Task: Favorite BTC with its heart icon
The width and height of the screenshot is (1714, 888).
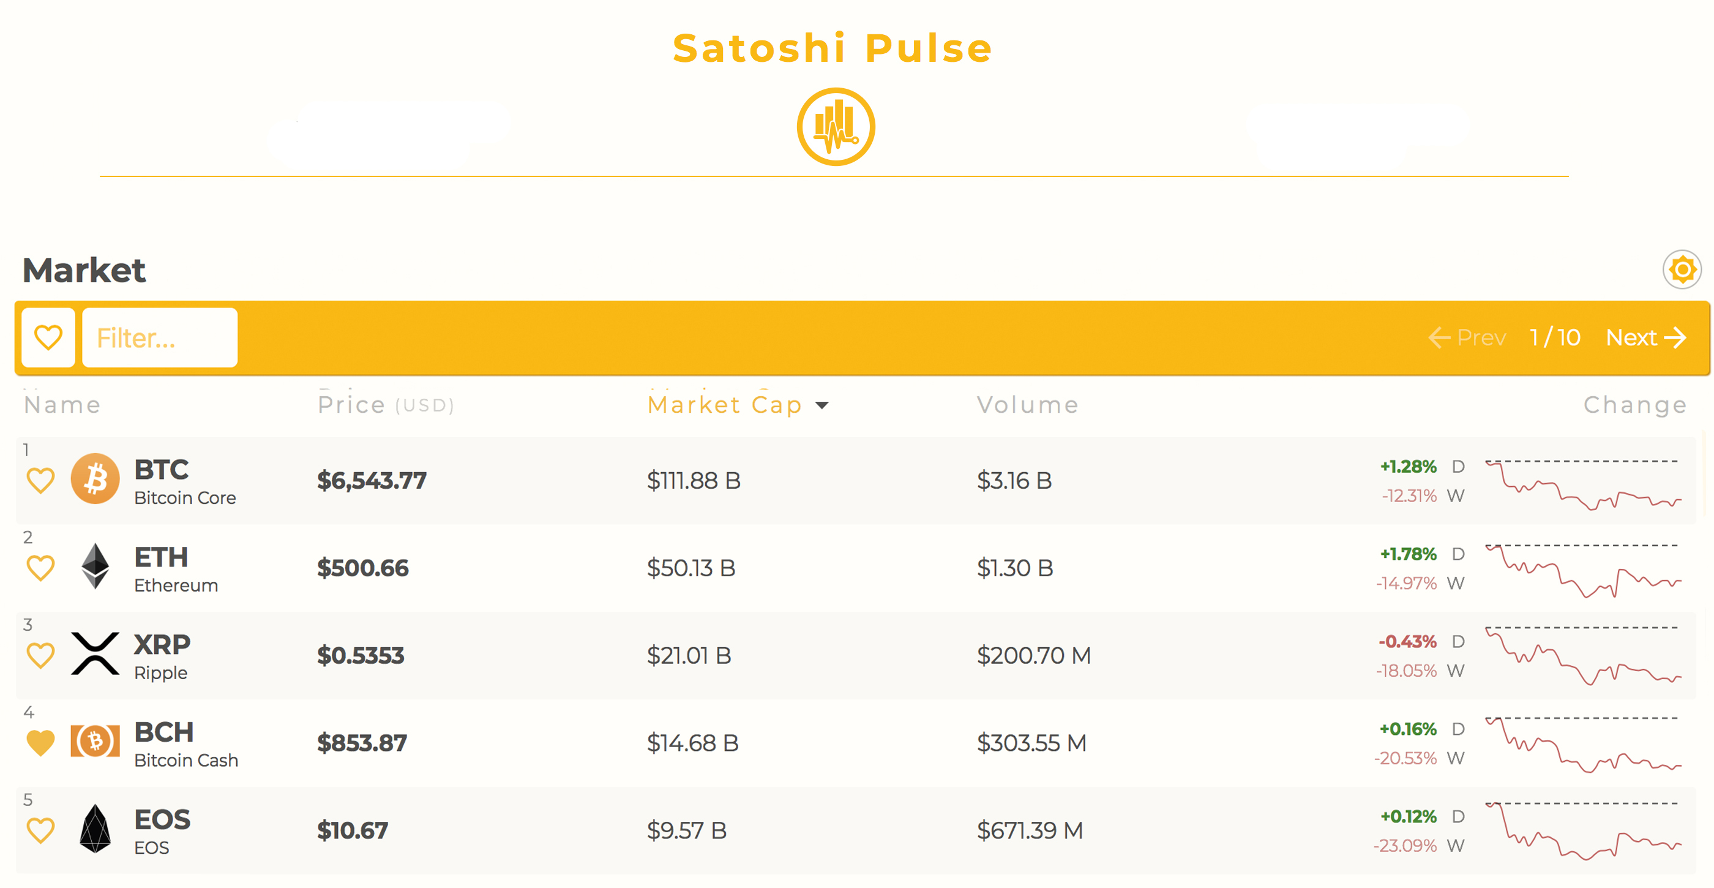Action: [x=40, y=481]
